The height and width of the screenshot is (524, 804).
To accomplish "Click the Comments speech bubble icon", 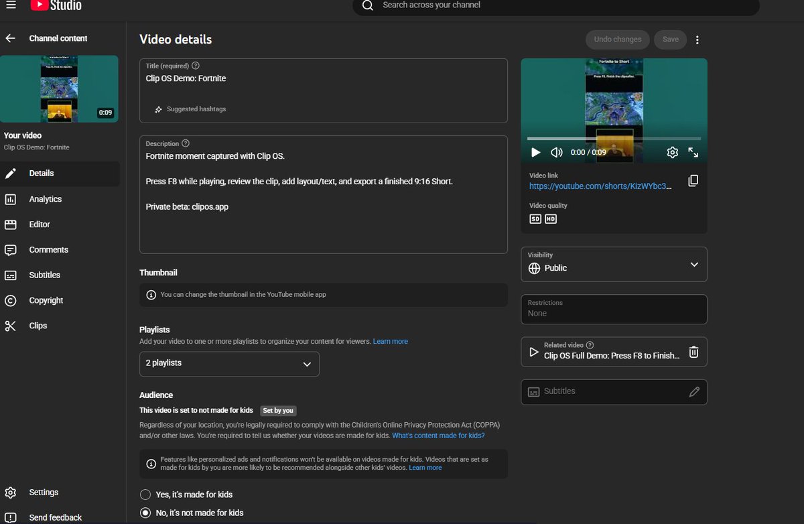I will tap(11, 250).
